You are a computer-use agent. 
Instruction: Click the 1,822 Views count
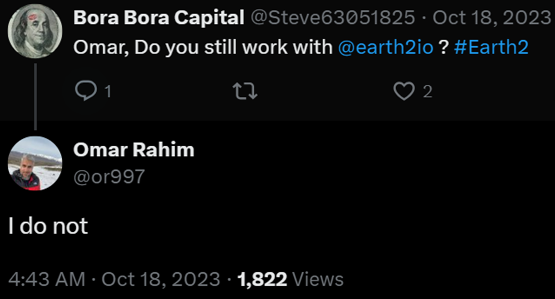pos(290,280)
